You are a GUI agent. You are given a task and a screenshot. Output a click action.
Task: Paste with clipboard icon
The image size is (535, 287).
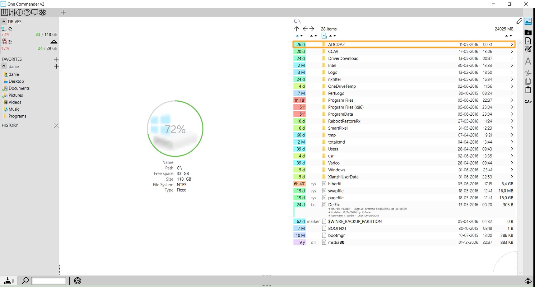pyautogui.click(x=528, y=90)
